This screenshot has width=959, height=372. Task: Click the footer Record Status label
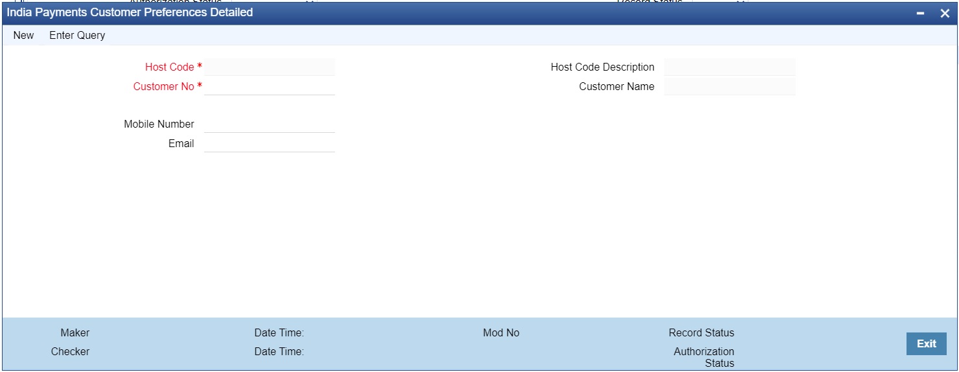coord(702,332)
